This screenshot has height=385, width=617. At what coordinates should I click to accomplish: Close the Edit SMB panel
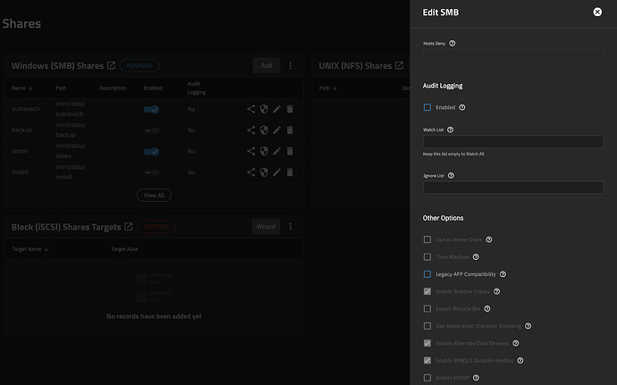point(597,13)
